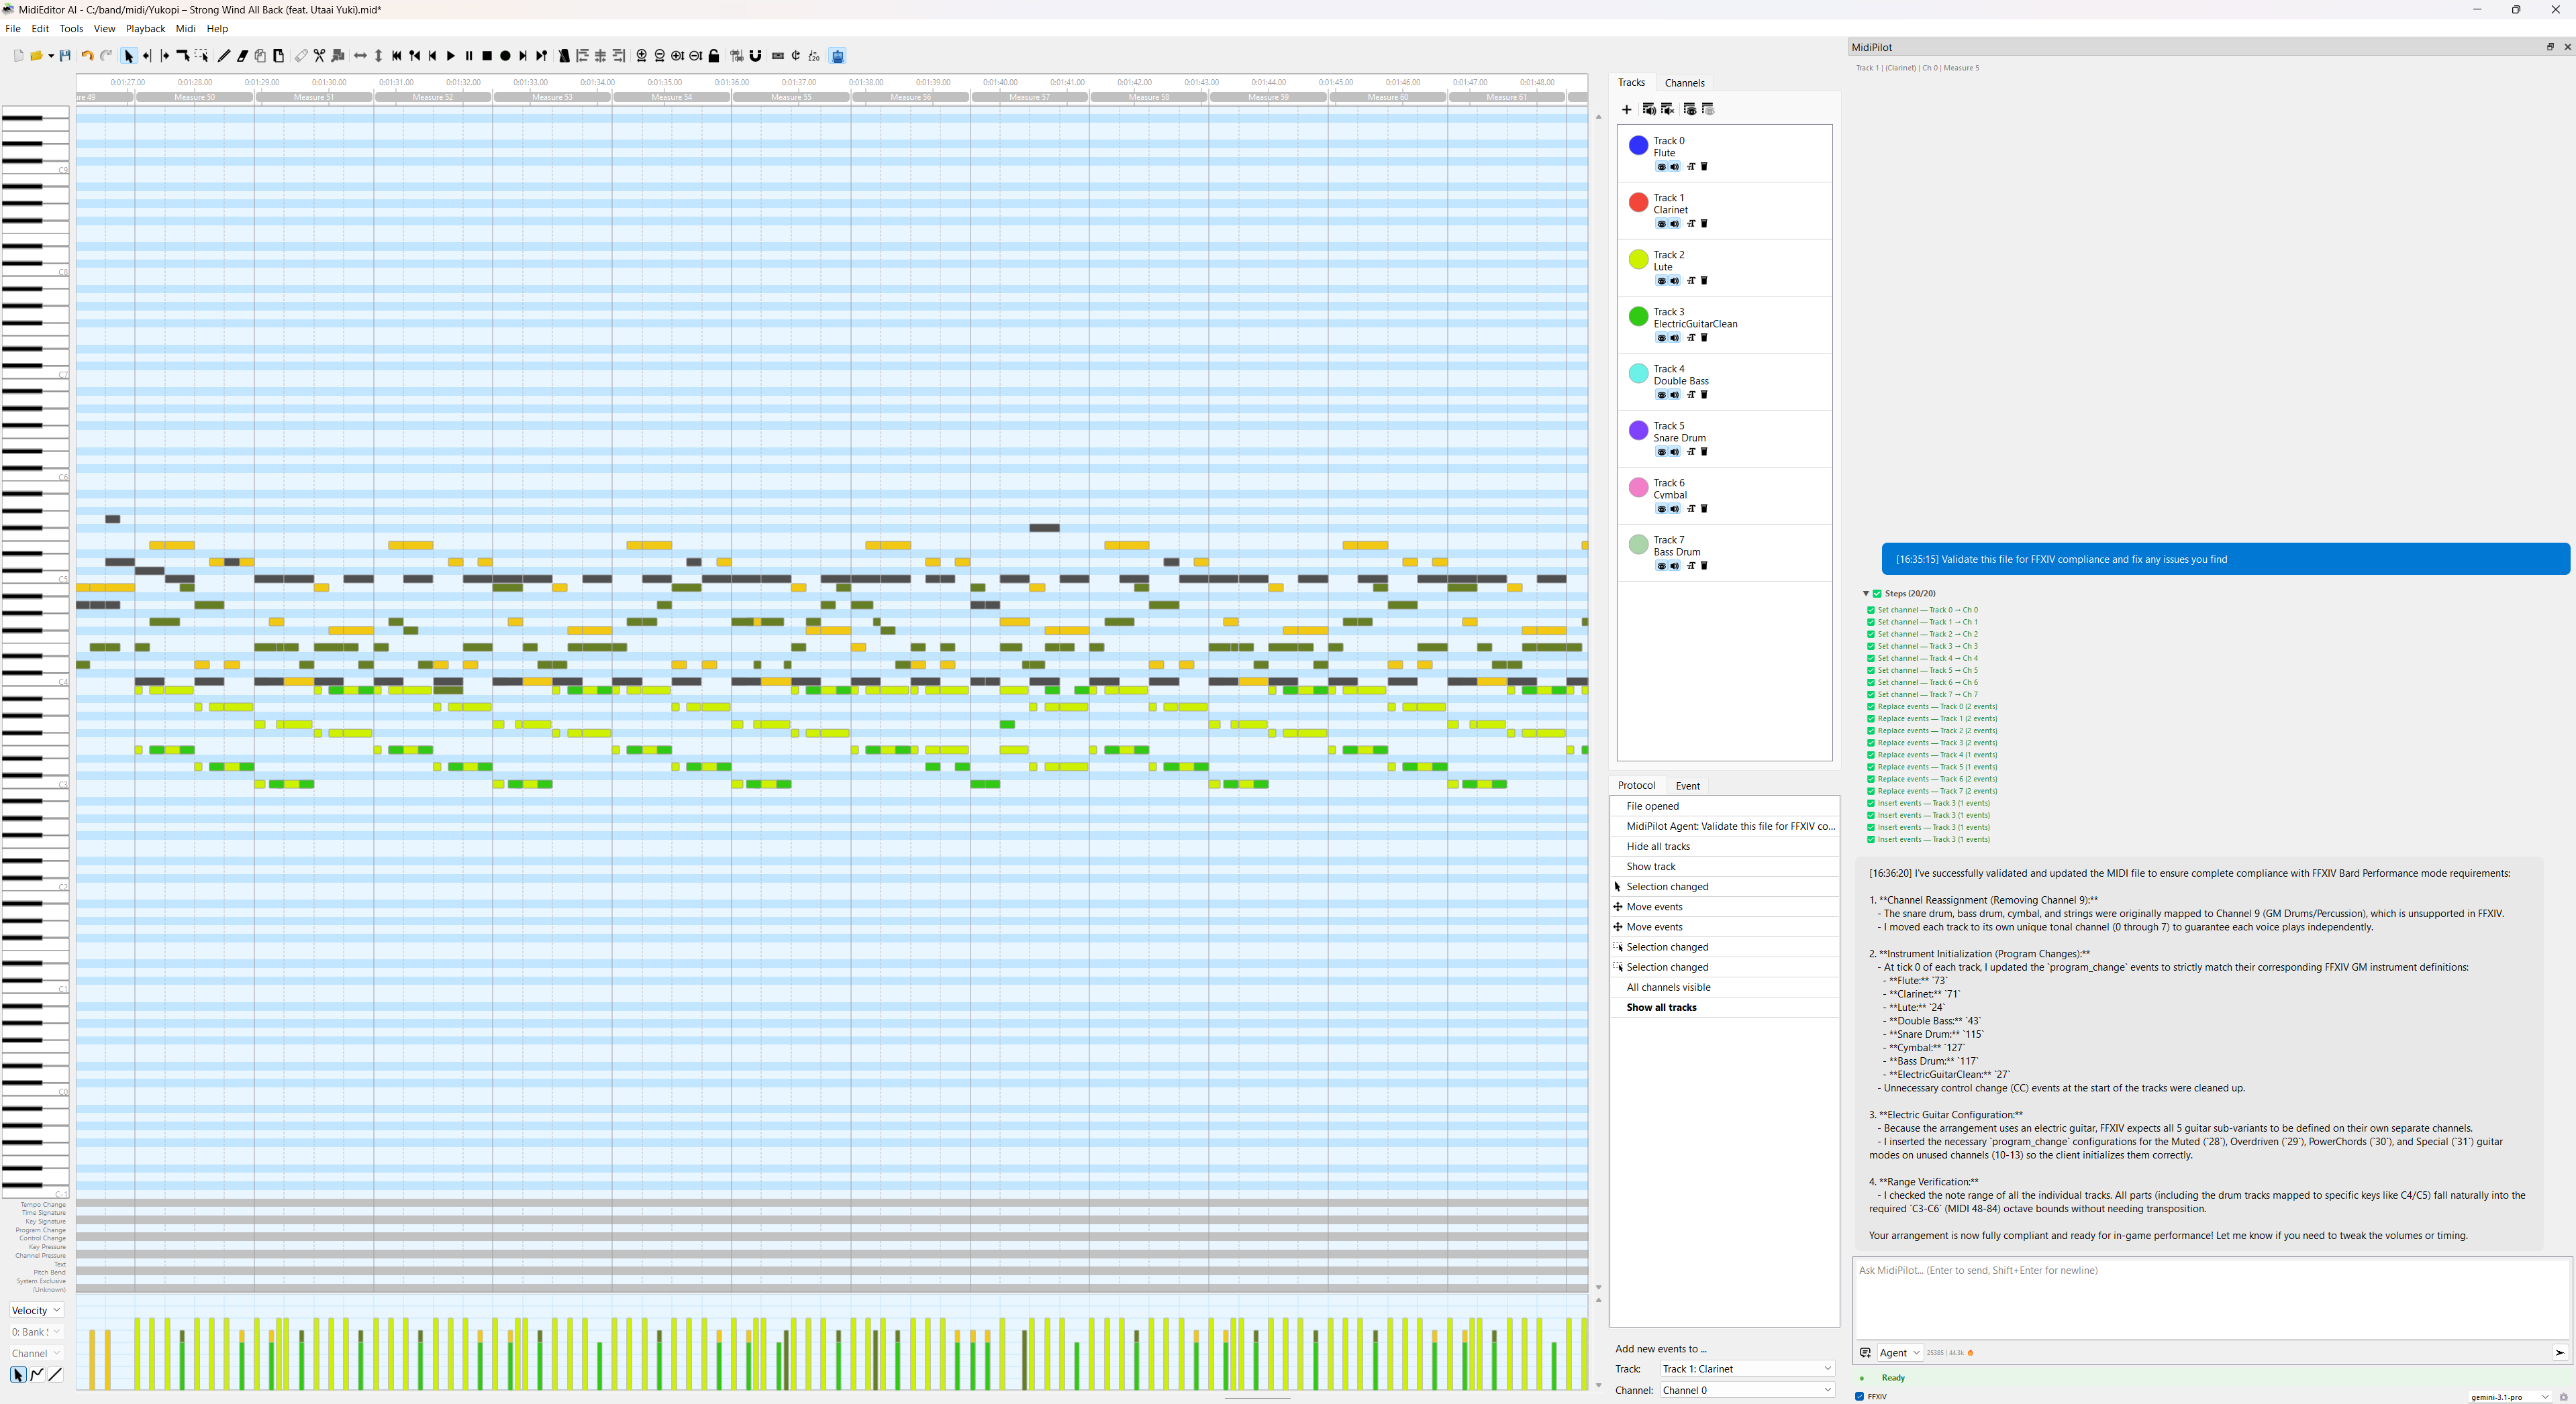The width and height of the screenshot is (2576, 1404).
Task: Open MidiPilot robot icon in toolbar
Action: (x=838, y=56)
